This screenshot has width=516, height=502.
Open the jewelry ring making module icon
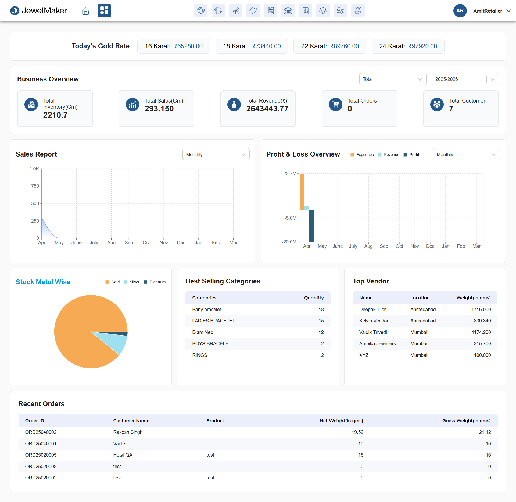pos(200,11)
